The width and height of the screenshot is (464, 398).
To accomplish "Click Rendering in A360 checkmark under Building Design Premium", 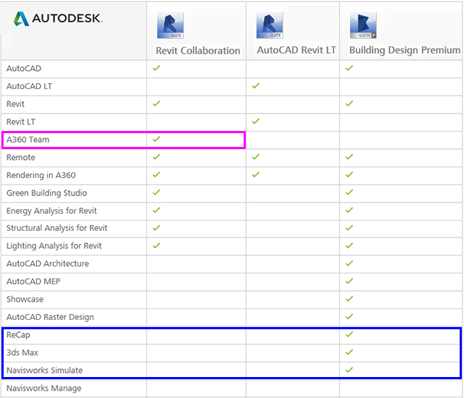I will click(349, 174).
